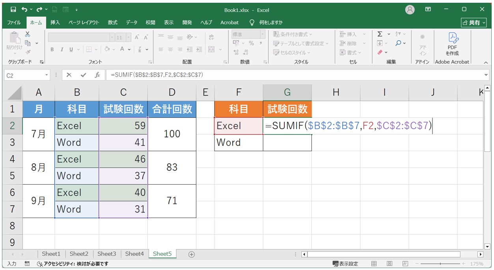
Task: Select cell F3 containing Word
Action: coord(239,142)
